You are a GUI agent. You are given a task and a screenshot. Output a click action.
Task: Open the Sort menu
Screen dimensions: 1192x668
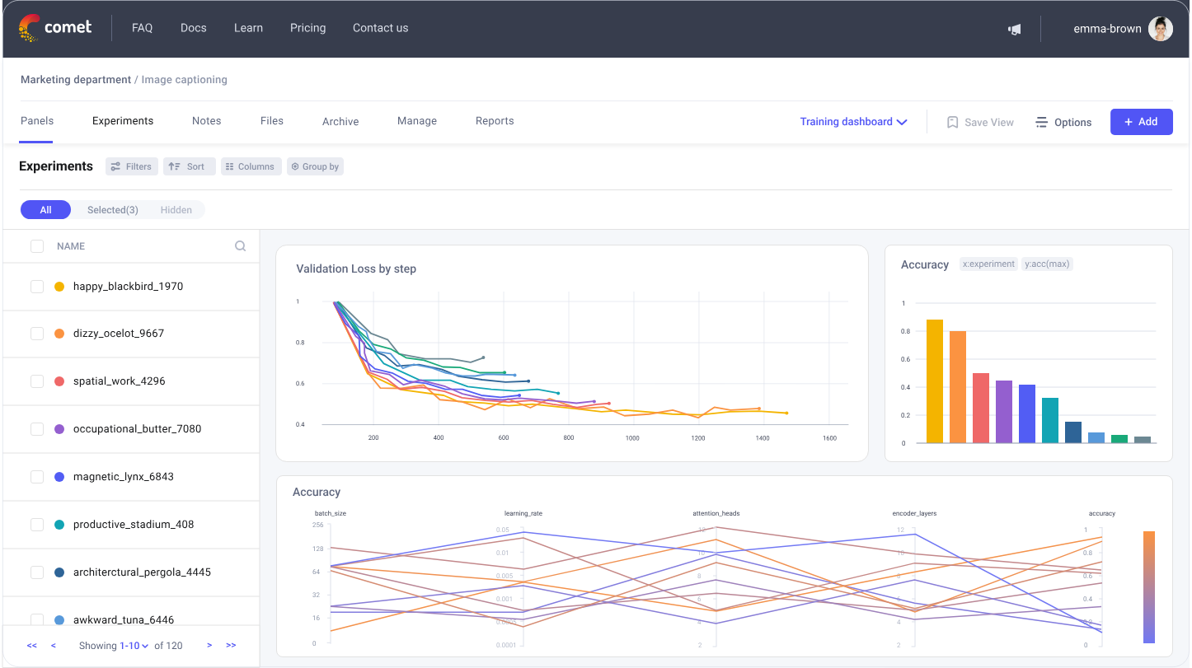coord(189,166)
